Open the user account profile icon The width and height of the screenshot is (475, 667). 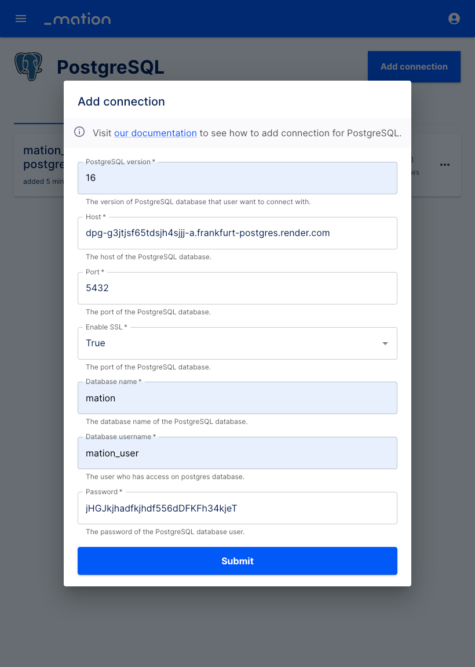click(x=454, y=19)
